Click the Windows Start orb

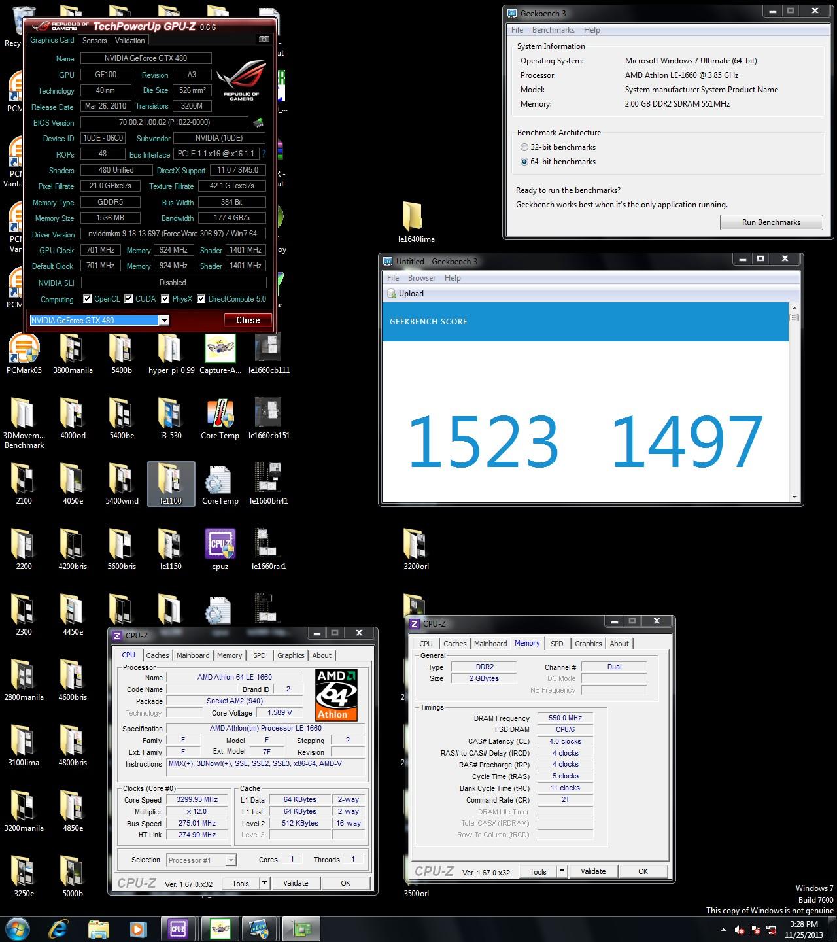point(18,929)
